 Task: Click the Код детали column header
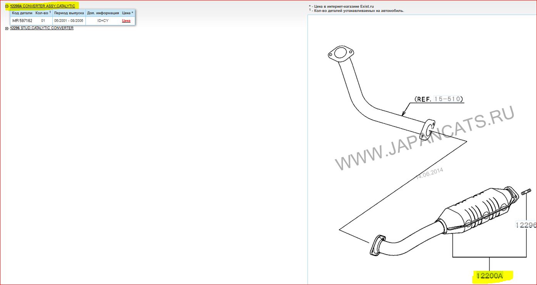(22, 13)
